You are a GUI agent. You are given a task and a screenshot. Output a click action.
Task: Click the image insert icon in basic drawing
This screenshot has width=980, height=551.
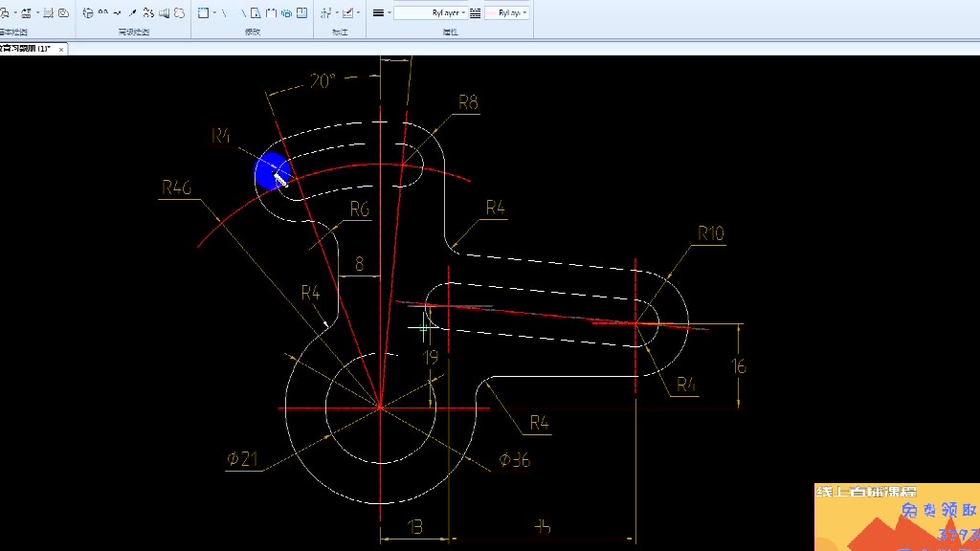[x=48, y=13]
